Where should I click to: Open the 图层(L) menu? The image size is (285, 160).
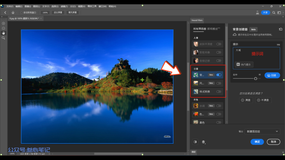tap(36, 6)
